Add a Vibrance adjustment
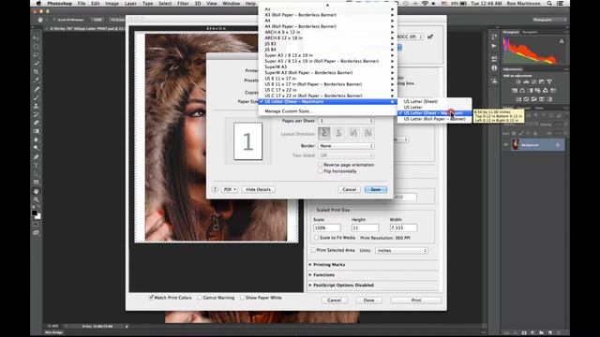600x337 pixels. click(549, 81)
